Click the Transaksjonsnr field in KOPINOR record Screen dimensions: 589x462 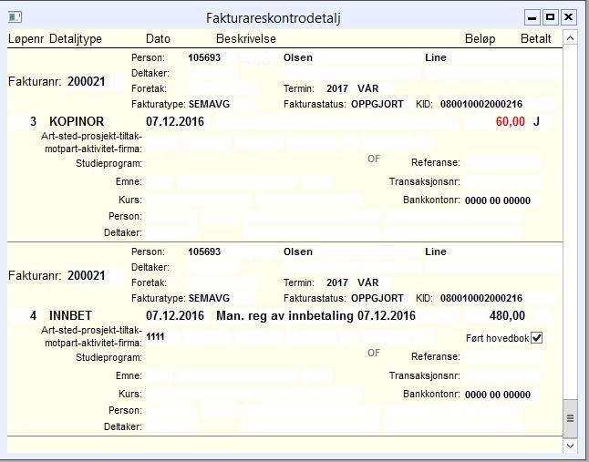pos(502,181)
